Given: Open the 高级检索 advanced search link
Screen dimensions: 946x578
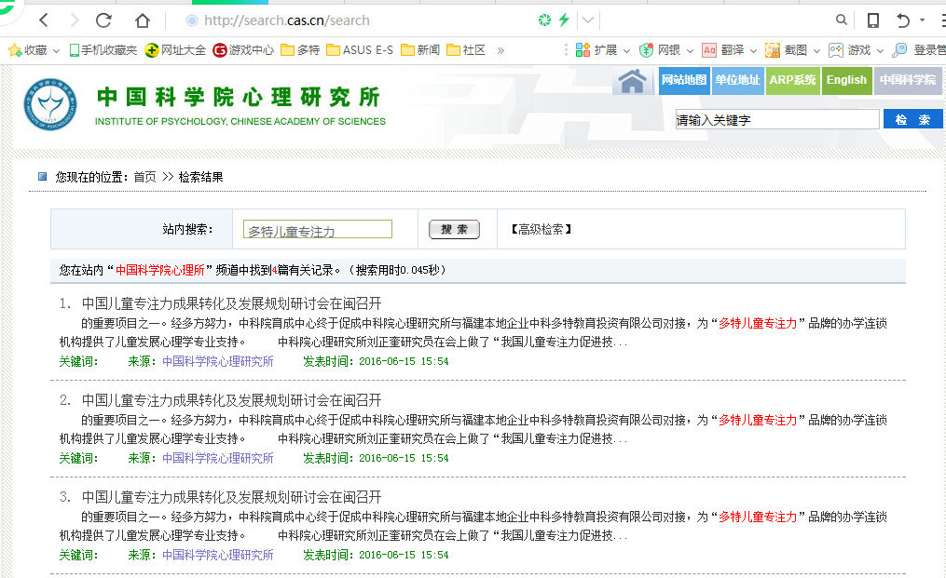Looking at the screenshot, I should pyautogui.click(x=541, y=229).
